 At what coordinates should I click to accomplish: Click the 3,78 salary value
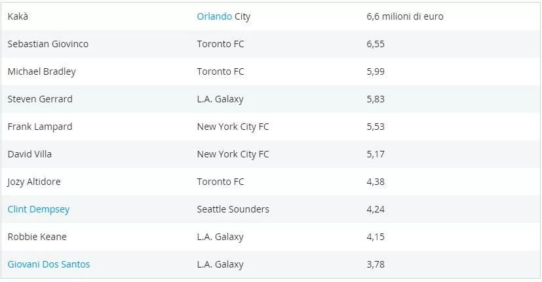(x=376, y=264)
